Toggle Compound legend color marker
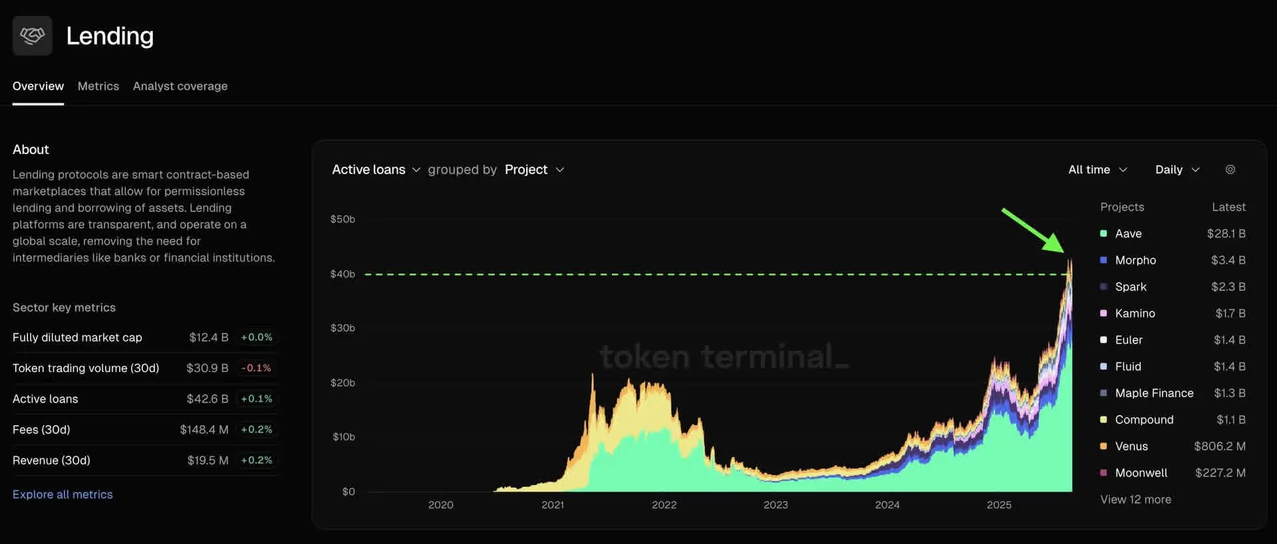Viewport: 1277px width, 544px height. [1103, 419]
